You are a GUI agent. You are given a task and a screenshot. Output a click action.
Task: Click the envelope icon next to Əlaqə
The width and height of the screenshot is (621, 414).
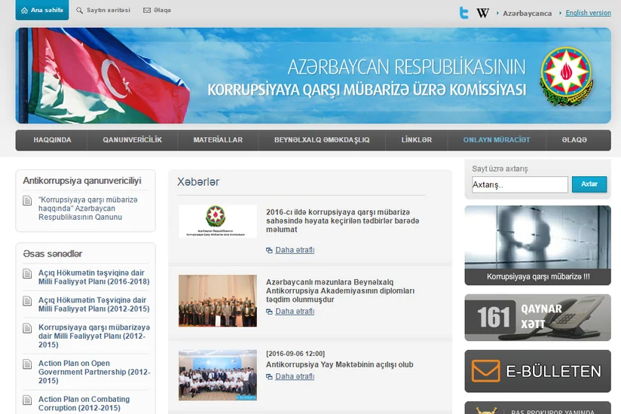[147, 11]
